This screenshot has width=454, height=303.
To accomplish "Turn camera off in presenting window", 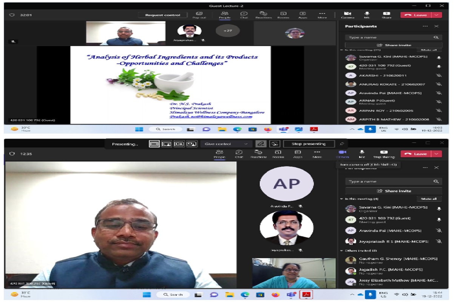I will click(342, 153).
